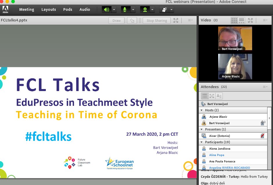
Task: Click the Stop Sharing button
Action: coord(157,21)
